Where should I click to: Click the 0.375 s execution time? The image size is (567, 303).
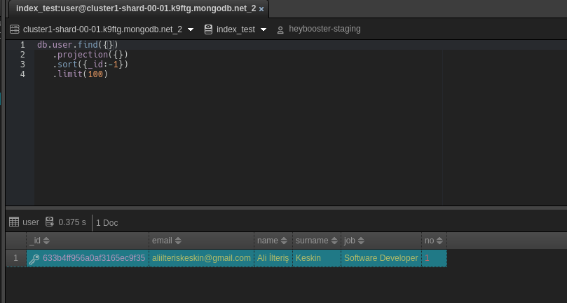pos(72,222)
